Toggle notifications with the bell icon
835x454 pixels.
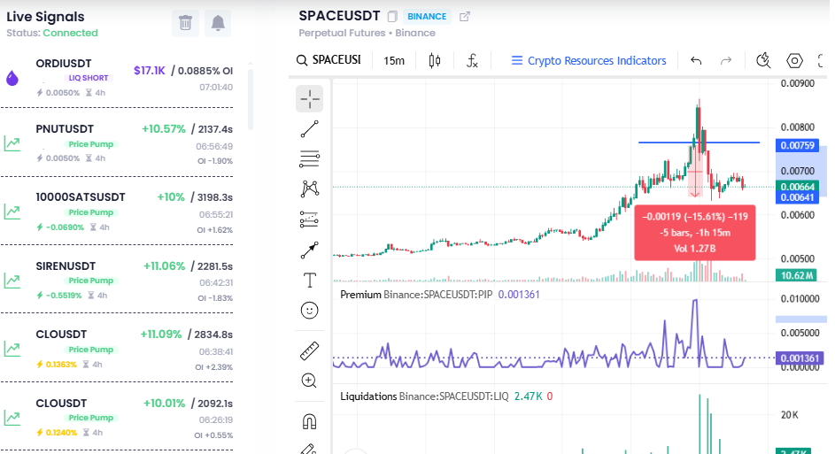(218, 23)
